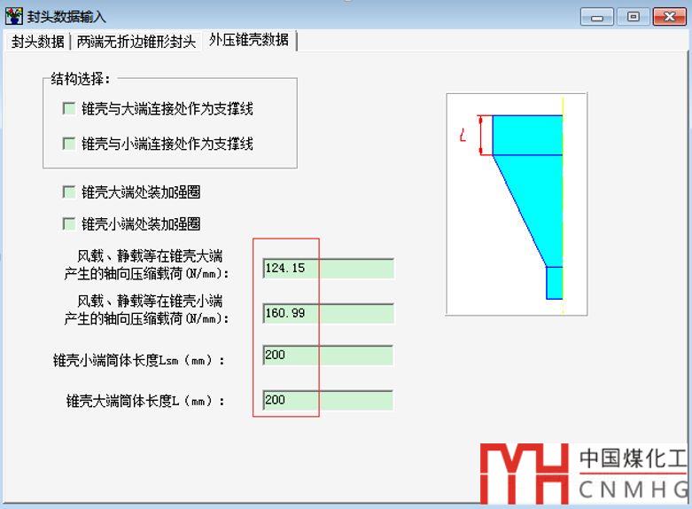Enable 锥壳与小端连接处作为支撑线 checkbox
Viewport: 692px width, 509px height.
click(69, 144)
